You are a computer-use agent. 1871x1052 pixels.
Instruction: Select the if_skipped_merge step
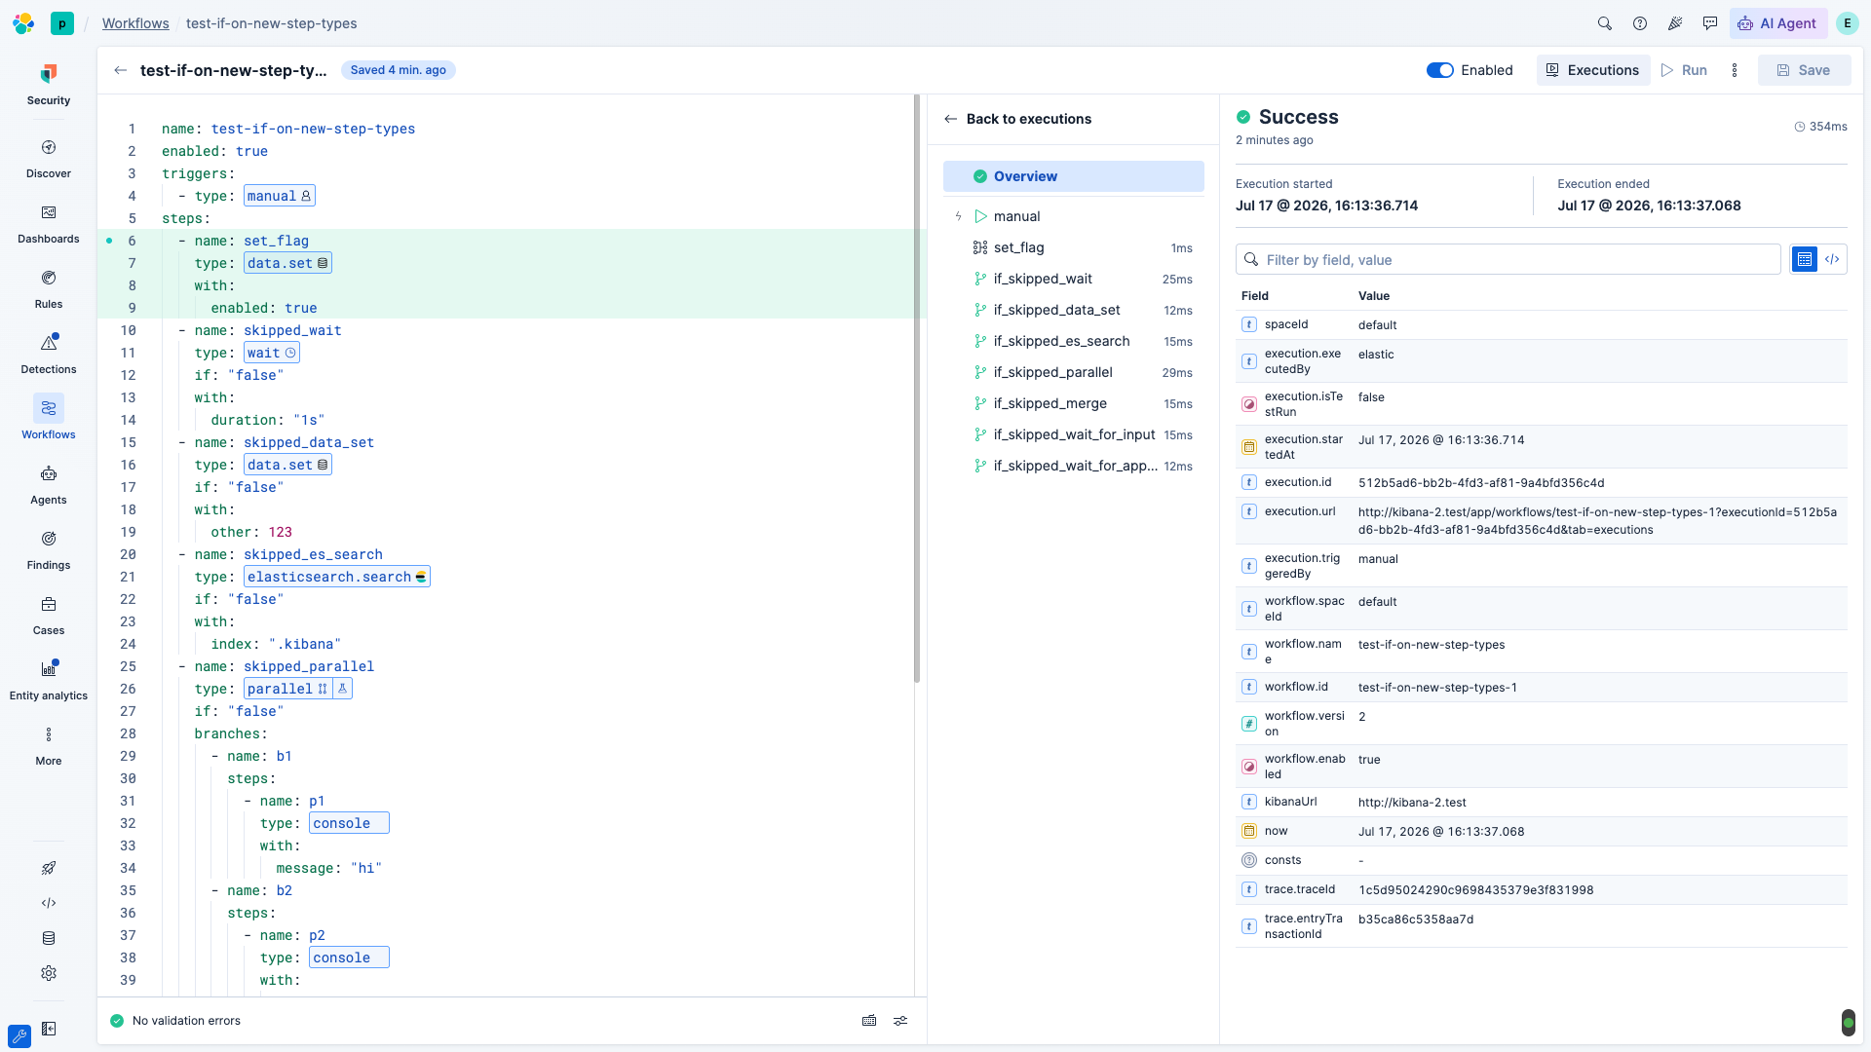(x=1073, y=403)
